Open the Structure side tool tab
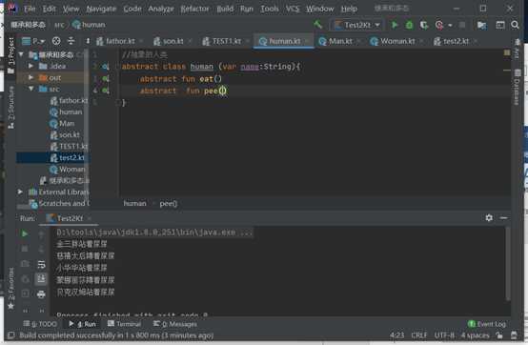 click(10, 107)
